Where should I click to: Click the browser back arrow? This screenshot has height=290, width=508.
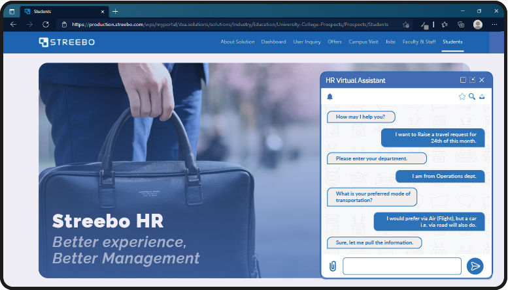pyautogui.click(x=13, y=25)
